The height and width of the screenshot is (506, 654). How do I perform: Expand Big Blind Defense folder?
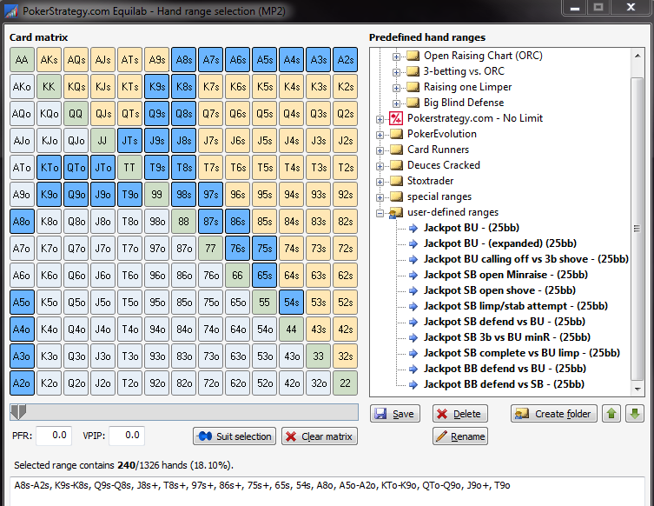click(396, 103)
